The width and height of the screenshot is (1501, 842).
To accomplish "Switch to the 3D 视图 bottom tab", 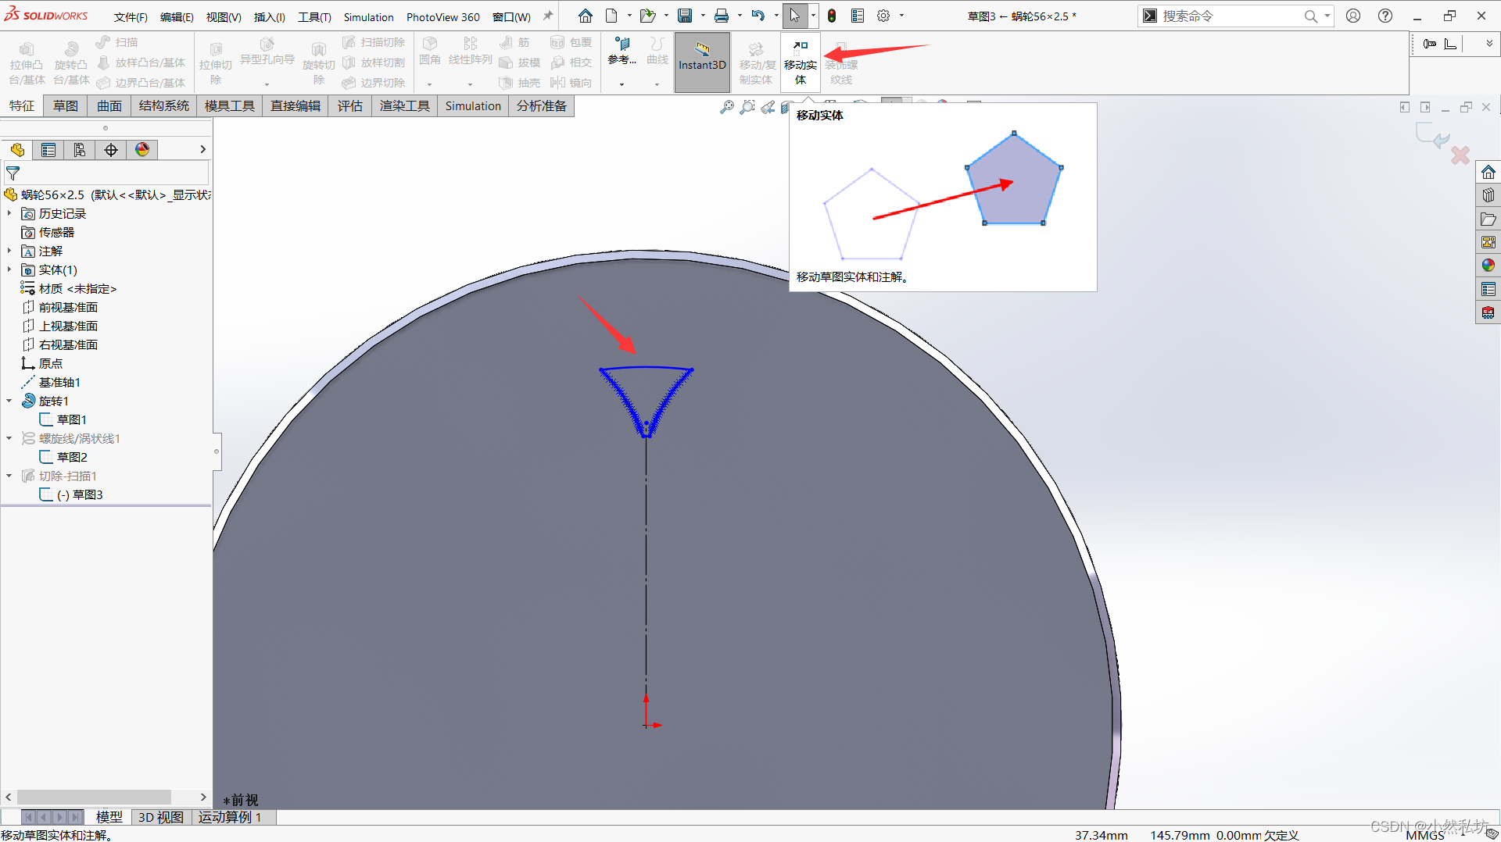I will [x=161, y=817].
